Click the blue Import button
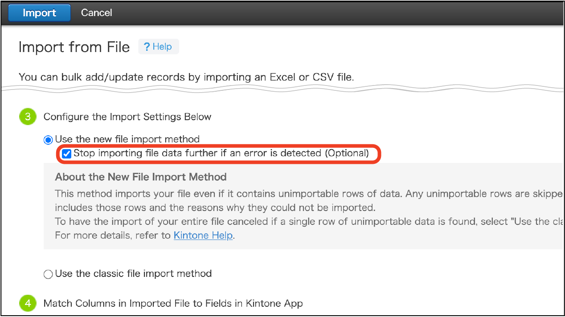This screenshot has width=565, height=317. click(x=39, y=13)
